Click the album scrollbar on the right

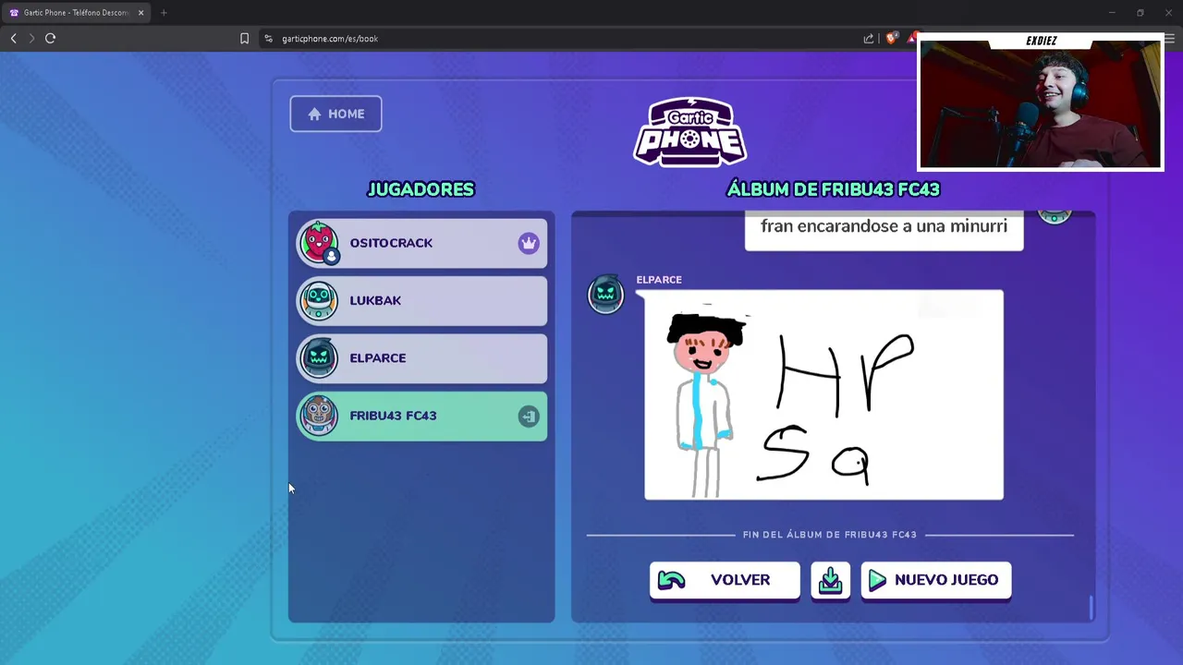(x=1092, y=608)
